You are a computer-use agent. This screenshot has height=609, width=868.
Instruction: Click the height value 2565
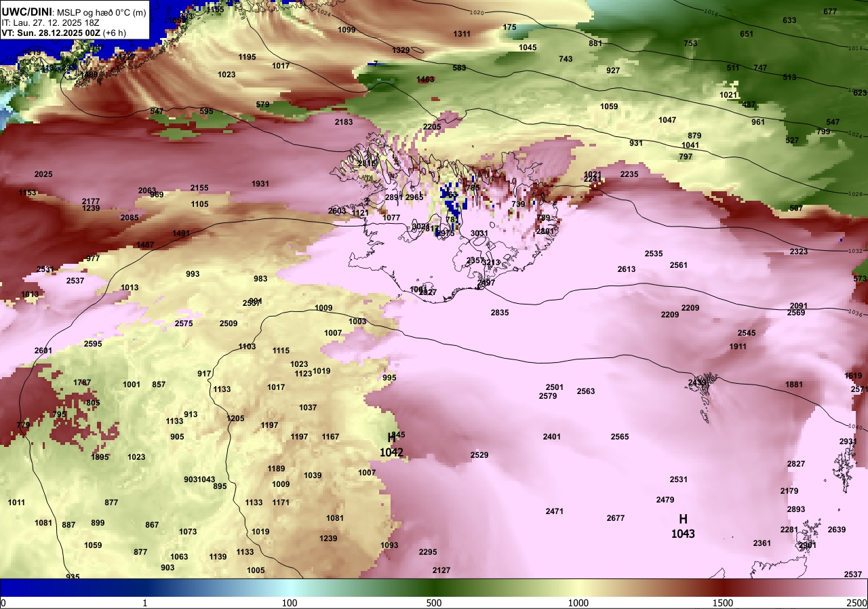tap(620, 437)
